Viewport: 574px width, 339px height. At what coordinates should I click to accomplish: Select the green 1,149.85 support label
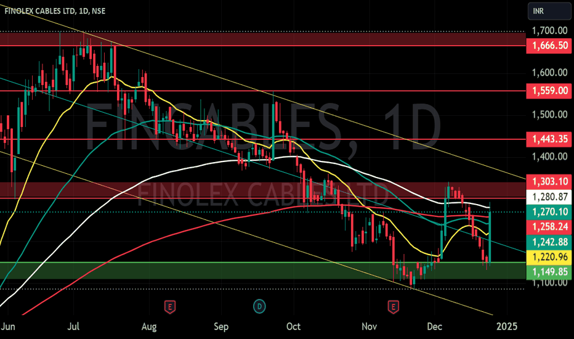[550, 272]
